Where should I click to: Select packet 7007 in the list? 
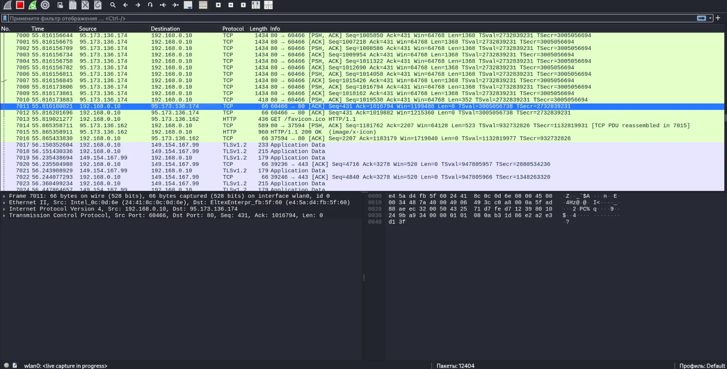pyautogui.click(x=362, y=80)
